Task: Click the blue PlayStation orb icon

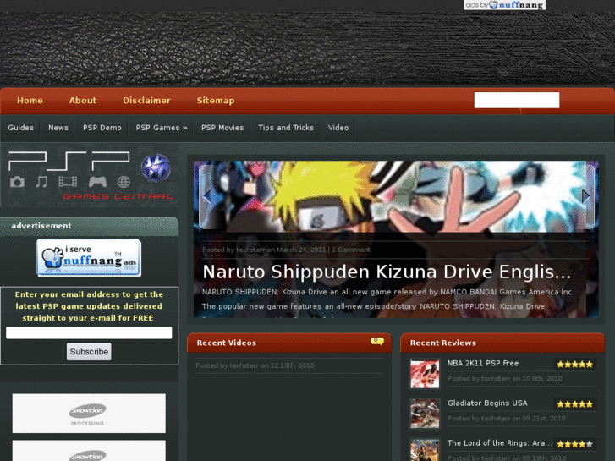Action: [156, 167]
